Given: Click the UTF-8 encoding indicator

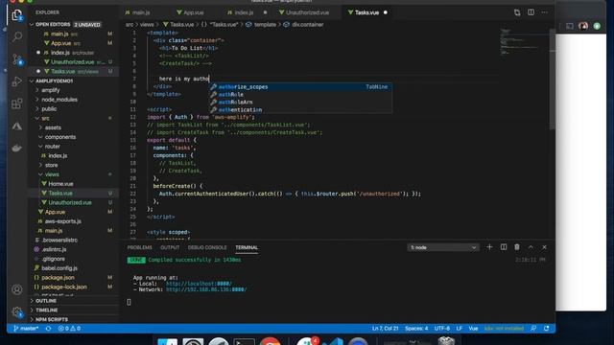Looking at the screenshot, I should pos(442,329).
